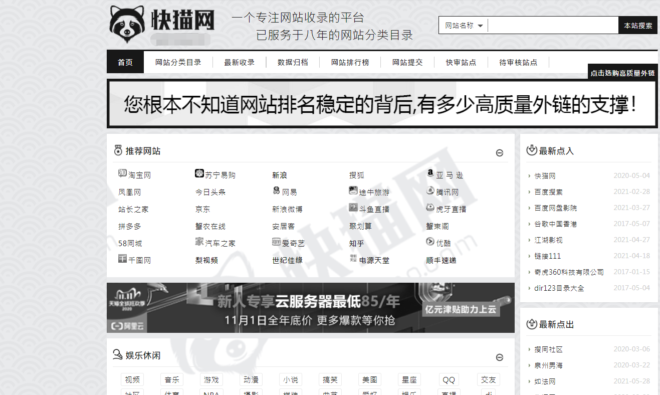The height and width of the screenshot is (395, 660).
Task: Click the 途牛旅游 site icon
Action: pos(353,190)
